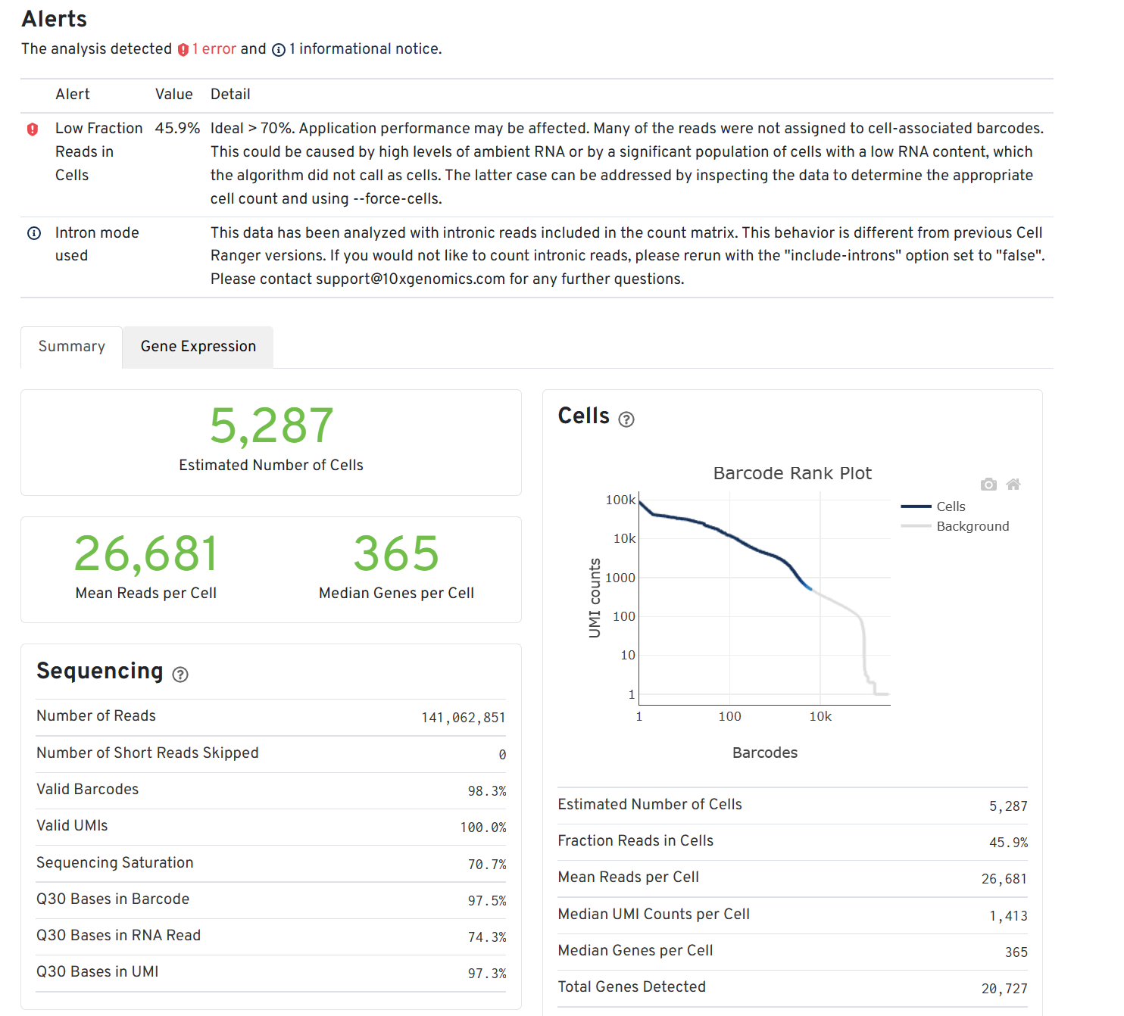1124x1016 pixels.
Task: Click the info icon beside Intron mode used
Action: (34, 233)
